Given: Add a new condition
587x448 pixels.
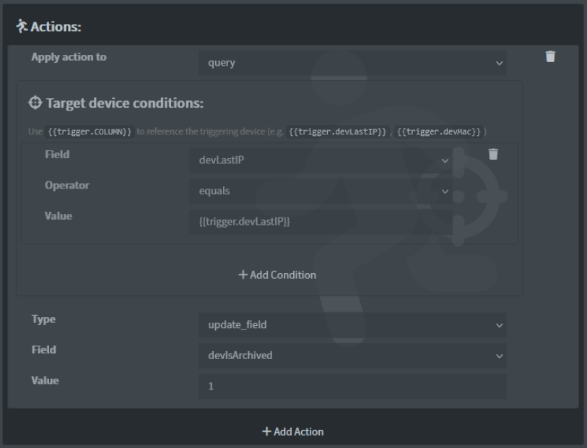Looking at the screenshot, I should pos(277,275).
